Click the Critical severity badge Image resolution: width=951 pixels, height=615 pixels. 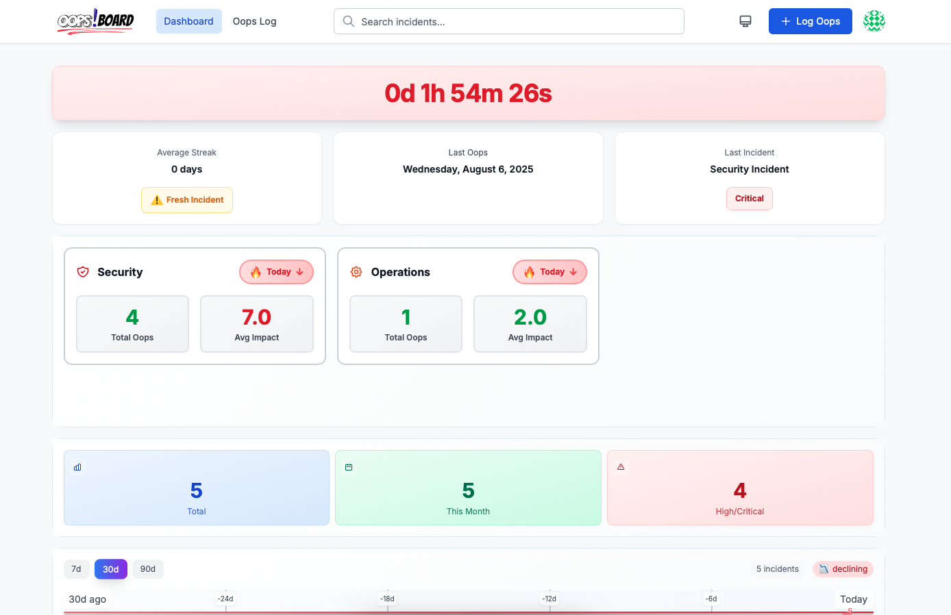(750, 199)
